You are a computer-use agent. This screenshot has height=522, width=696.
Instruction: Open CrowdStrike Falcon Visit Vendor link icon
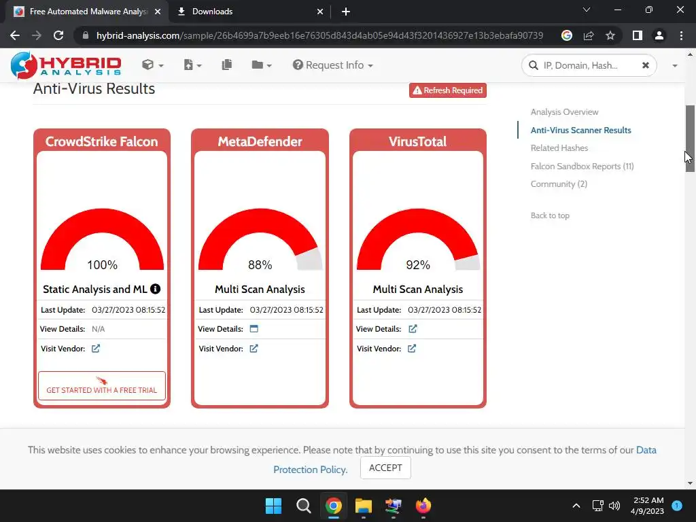pyautogui.click(x=95, y=349)
